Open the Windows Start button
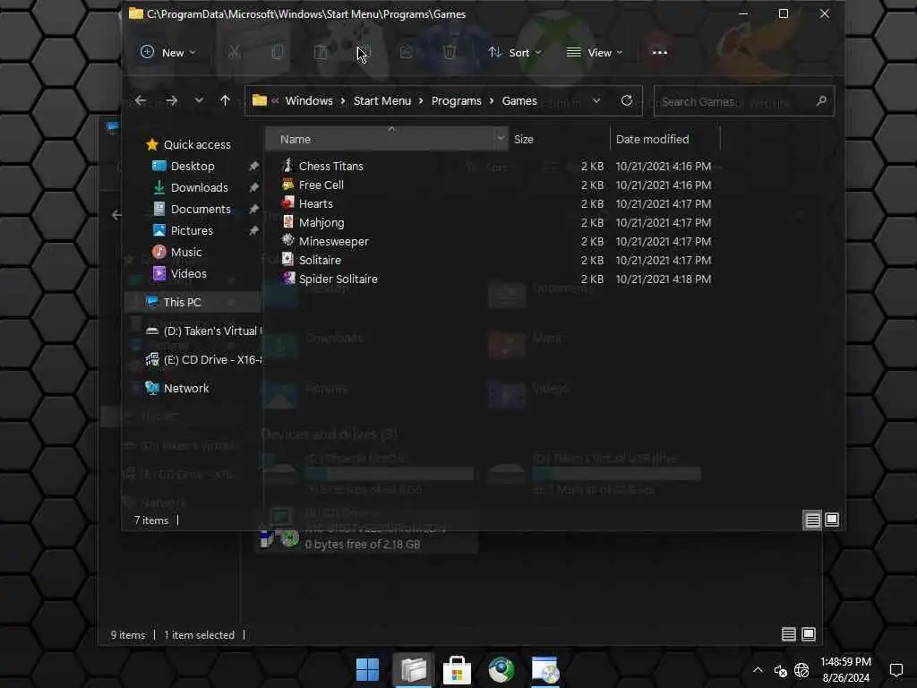917x688 pixels. point(368,670)
